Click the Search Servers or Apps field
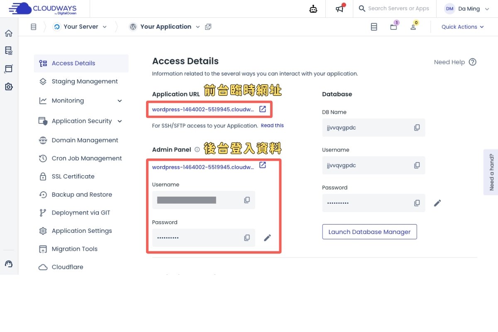The width and height of the screenshot is (498, 332). pyautogui.click(x=398, y=9)
